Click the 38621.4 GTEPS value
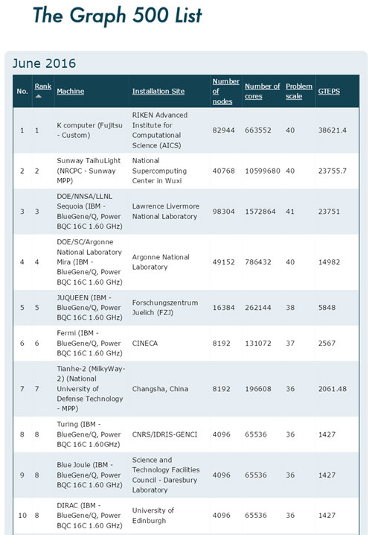 [x=333, y=130]
